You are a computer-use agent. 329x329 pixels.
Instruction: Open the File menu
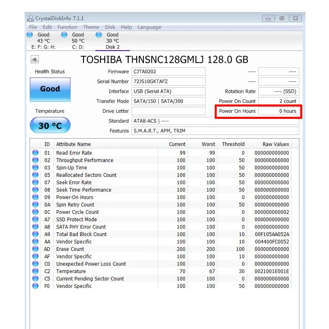(33, 27)
